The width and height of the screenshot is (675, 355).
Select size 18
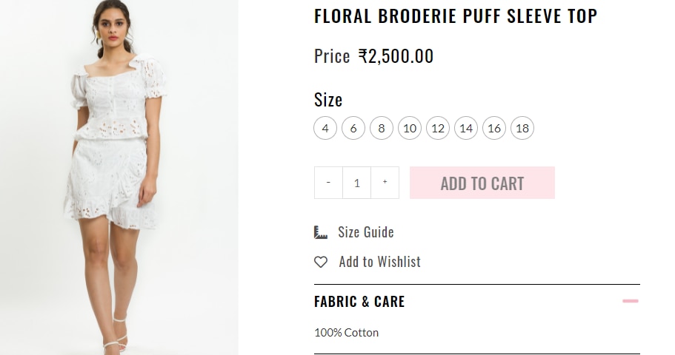pyautogui.click(x=522, y=128)
